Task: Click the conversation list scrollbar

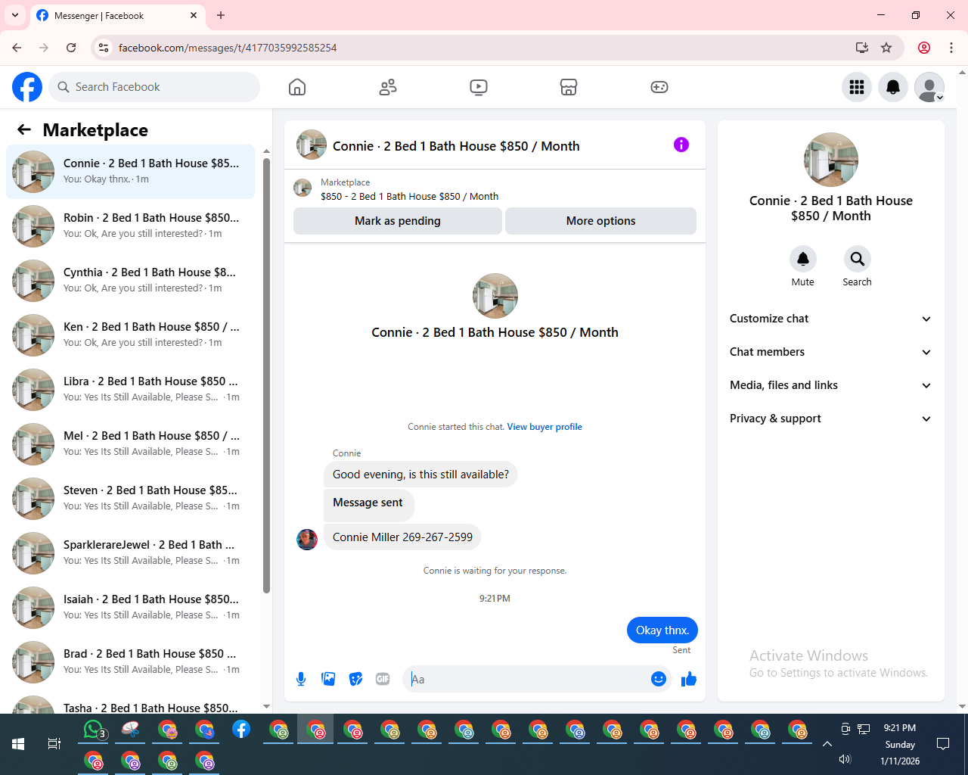Action: (x=266, y=375)
